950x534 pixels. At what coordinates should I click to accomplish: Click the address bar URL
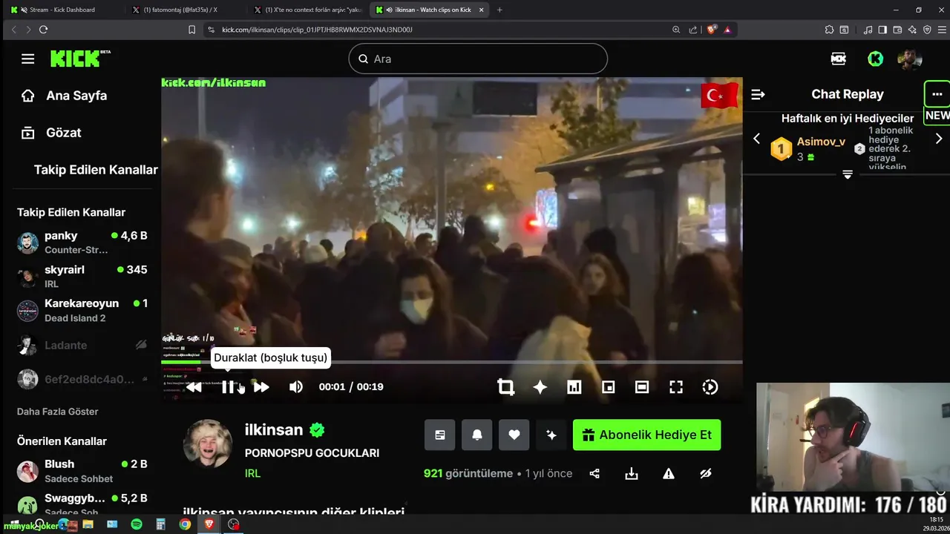coord(318,30)
